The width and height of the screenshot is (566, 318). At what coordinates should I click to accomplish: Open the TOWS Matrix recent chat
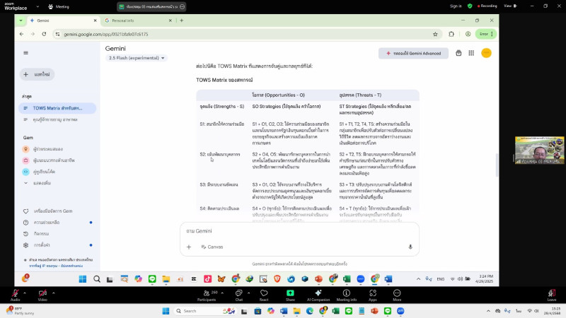[x=57, y=108]
